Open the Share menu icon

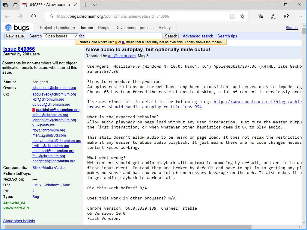(x=286, y=16)
